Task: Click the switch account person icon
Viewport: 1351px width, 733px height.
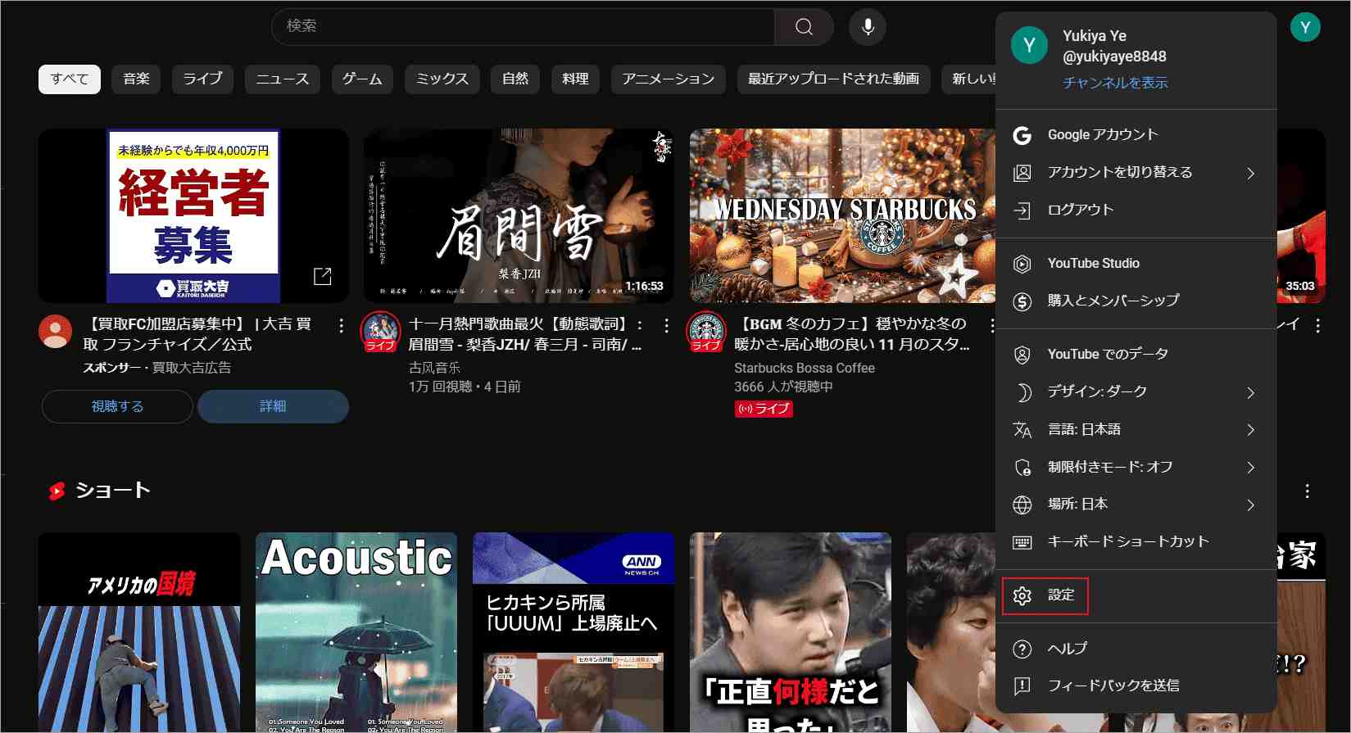Action: pyautogui.click(x=1022, y=173)
